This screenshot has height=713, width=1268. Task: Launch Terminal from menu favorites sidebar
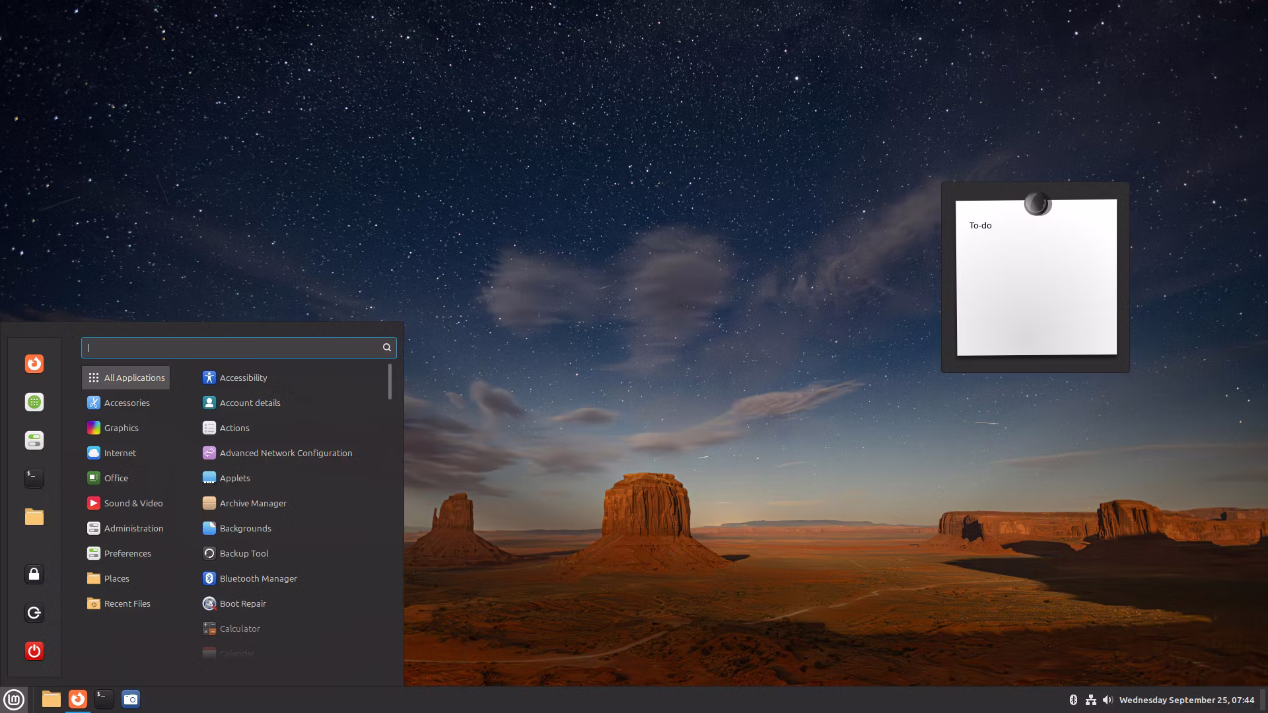tap(34, 478)
